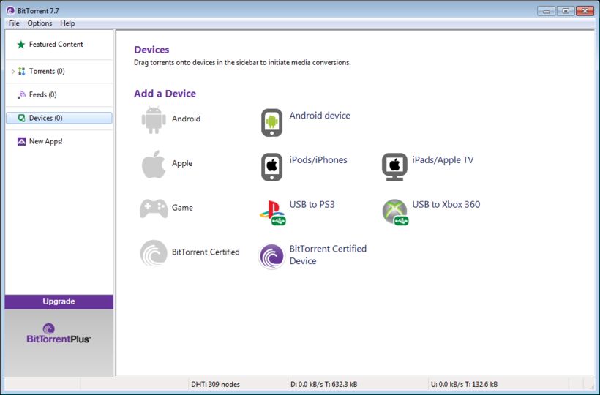This screenshot has height=395, width=600.
Task: Click the Torrents arrows icon in sidebar
Action: pyautogui.click(x=22, y=71)
